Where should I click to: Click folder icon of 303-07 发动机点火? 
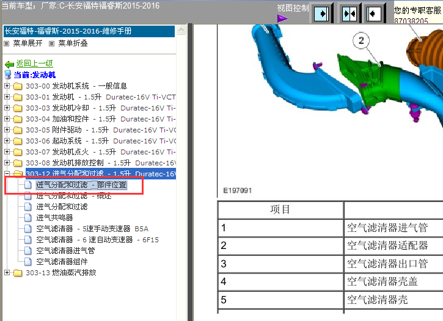pos(18,152)
